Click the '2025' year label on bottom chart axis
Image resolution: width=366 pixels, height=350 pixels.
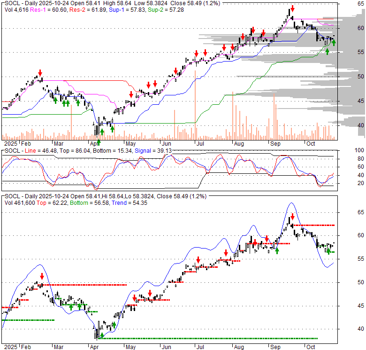(11, 347)
